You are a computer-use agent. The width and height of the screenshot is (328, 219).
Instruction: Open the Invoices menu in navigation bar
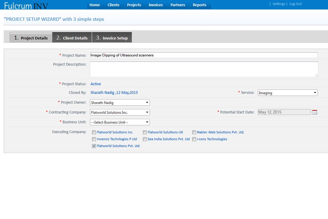pyautogui.click(x=156, y=5)
